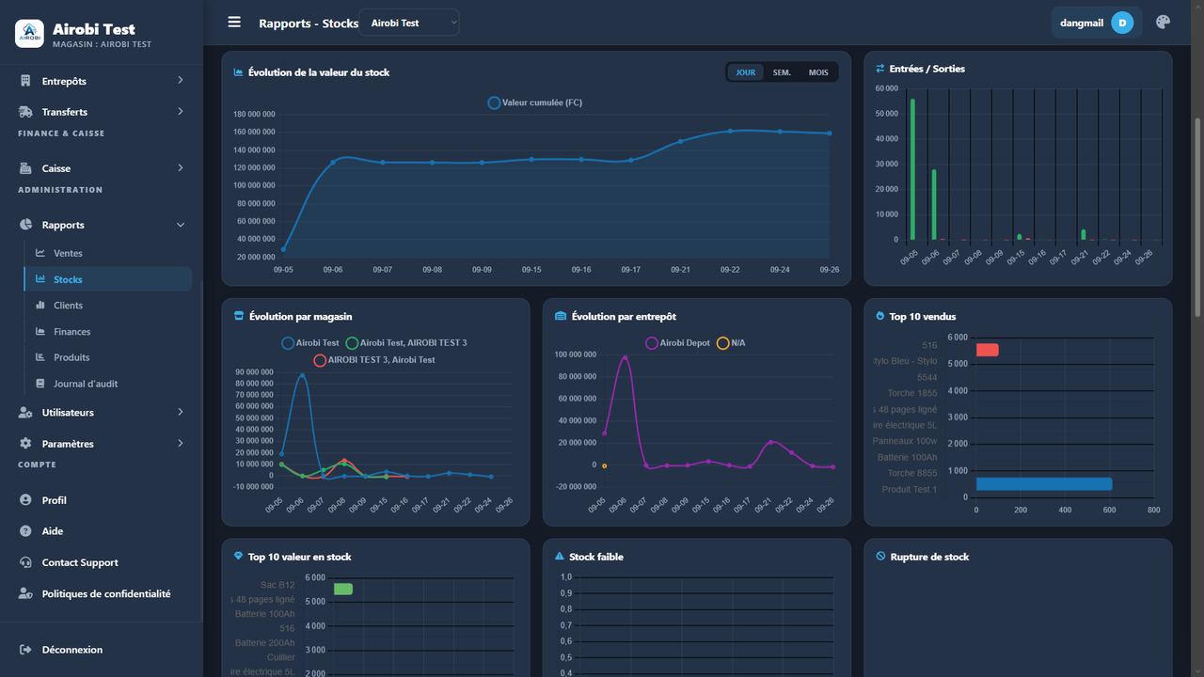Click the Utilisateurs people icon
Screen dimensions: 1204x677
(x=25, y=413)
